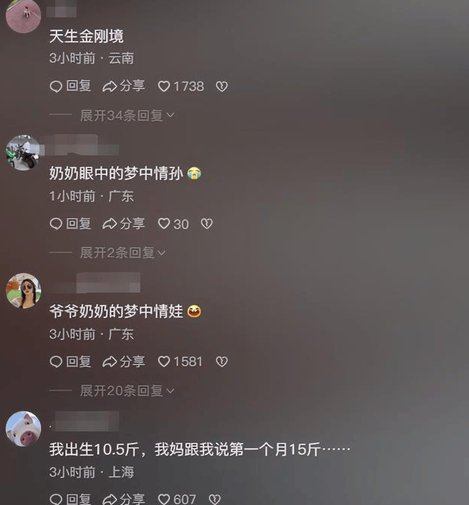This screenshot has width=469, height=505.
Task: Expand 20 replies under 梦中情娃 comment
Action: pyautogui.click(x=127, y=391)
